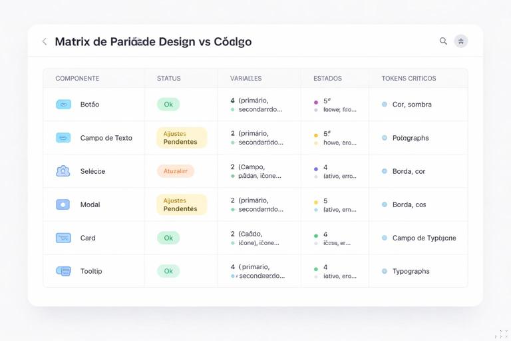Open the round filter button in header
The image size is (511, 341).
461,41
